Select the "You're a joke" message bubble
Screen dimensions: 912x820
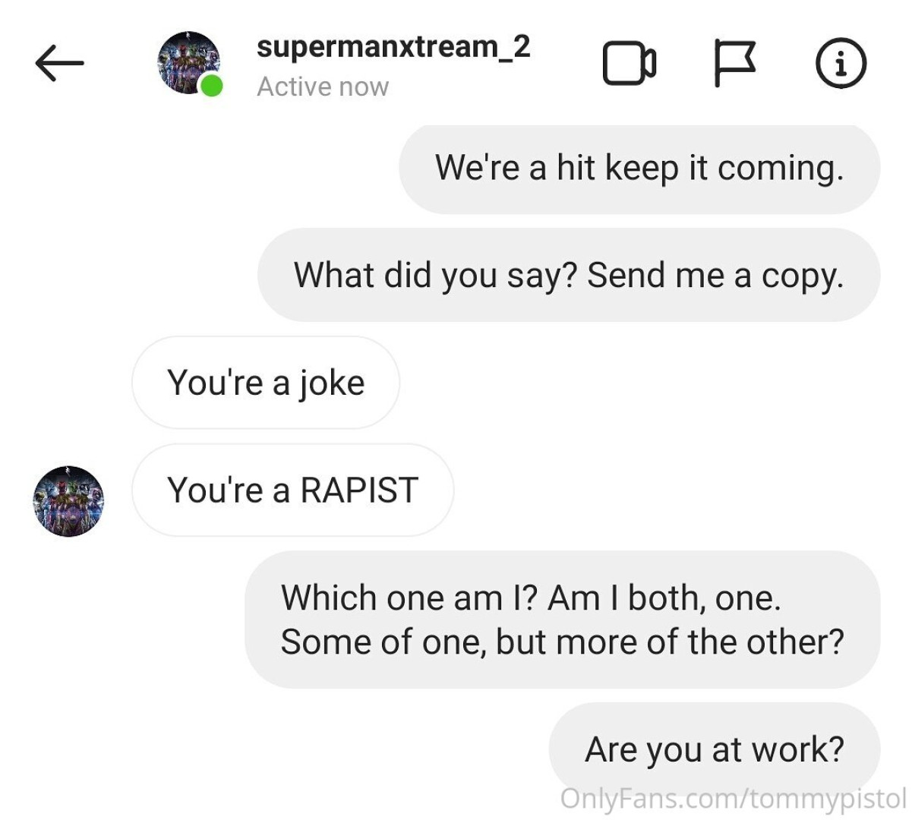(x=265, y=383)
